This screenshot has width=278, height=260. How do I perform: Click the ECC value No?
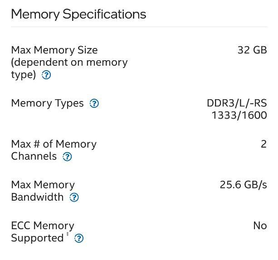tap(260, 226)
